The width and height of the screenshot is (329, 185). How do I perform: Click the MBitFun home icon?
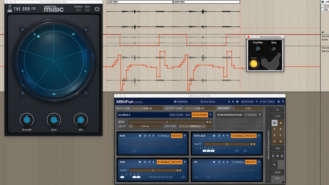pyautogui.click(x=279, y=102)
